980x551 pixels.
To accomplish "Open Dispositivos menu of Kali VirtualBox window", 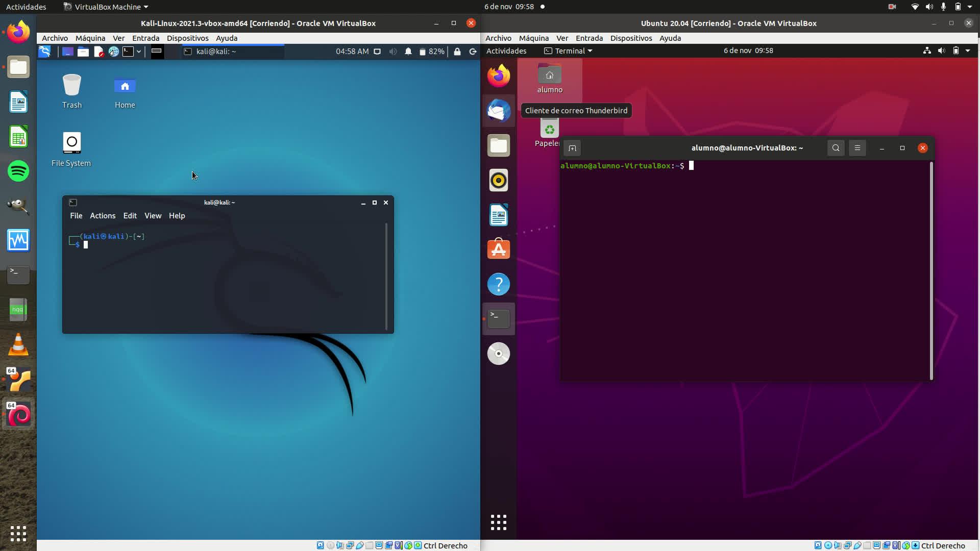I will [x=187, y=38].
